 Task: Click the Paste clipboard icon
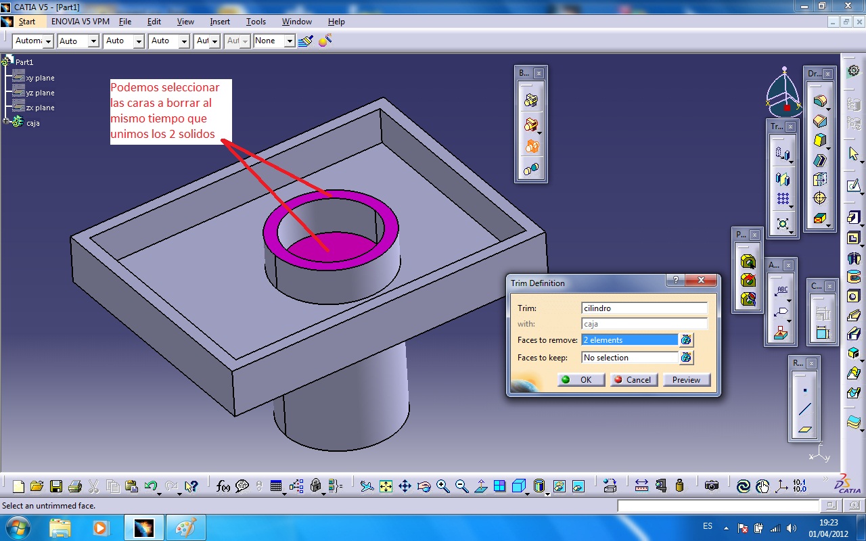[x=132, y=486]
